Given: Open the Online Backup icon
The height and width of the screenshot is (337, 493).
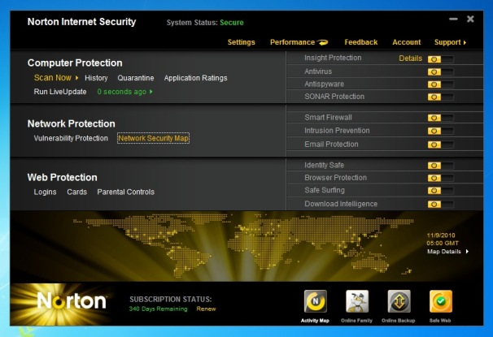Looking at the screenshot, I should click(399, 301).
